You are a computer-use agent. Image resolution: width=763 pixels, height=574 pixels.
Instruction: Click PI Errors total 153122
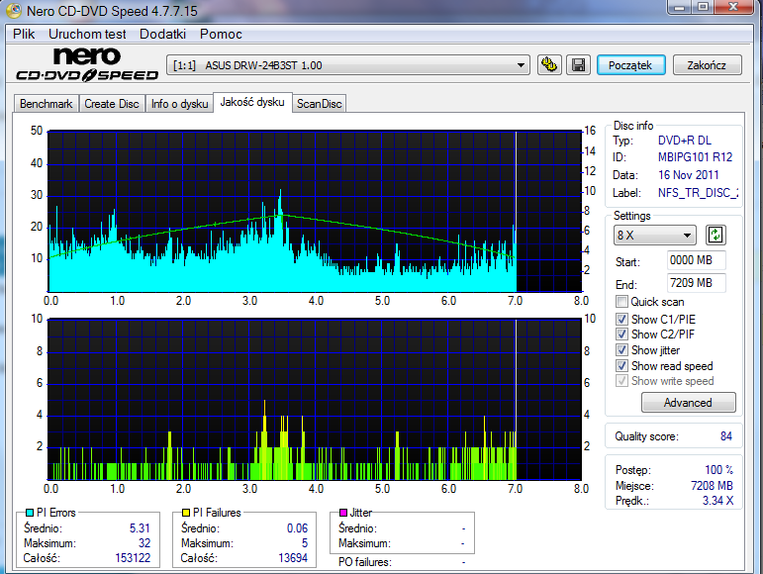point(133,558)
